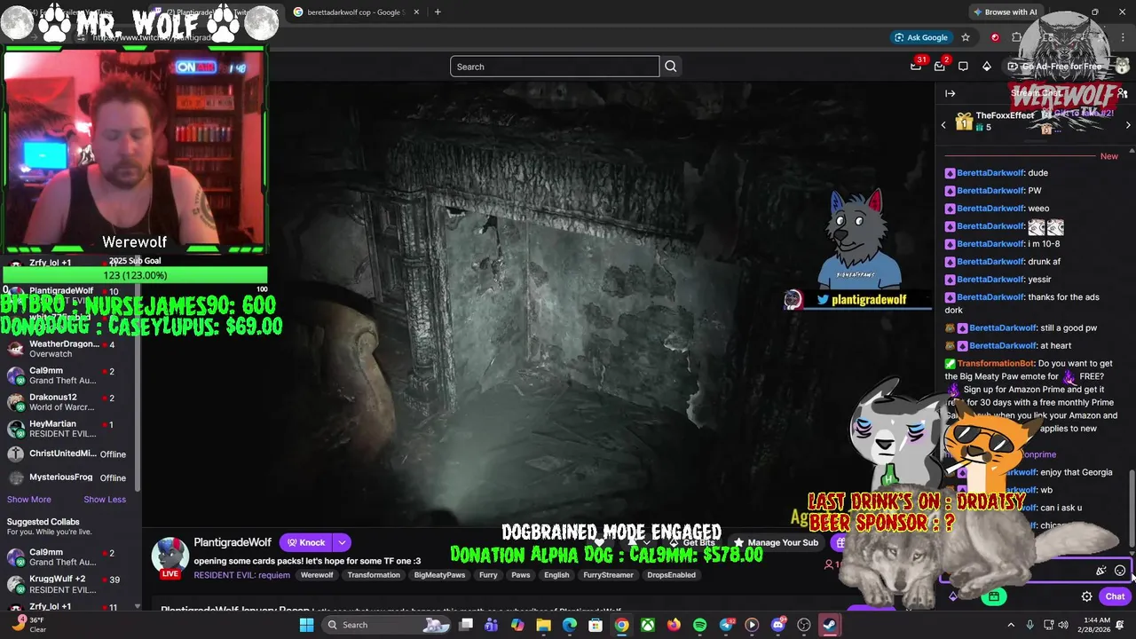Open the chat emote picker smiley icon

(x=1120, y=571)
